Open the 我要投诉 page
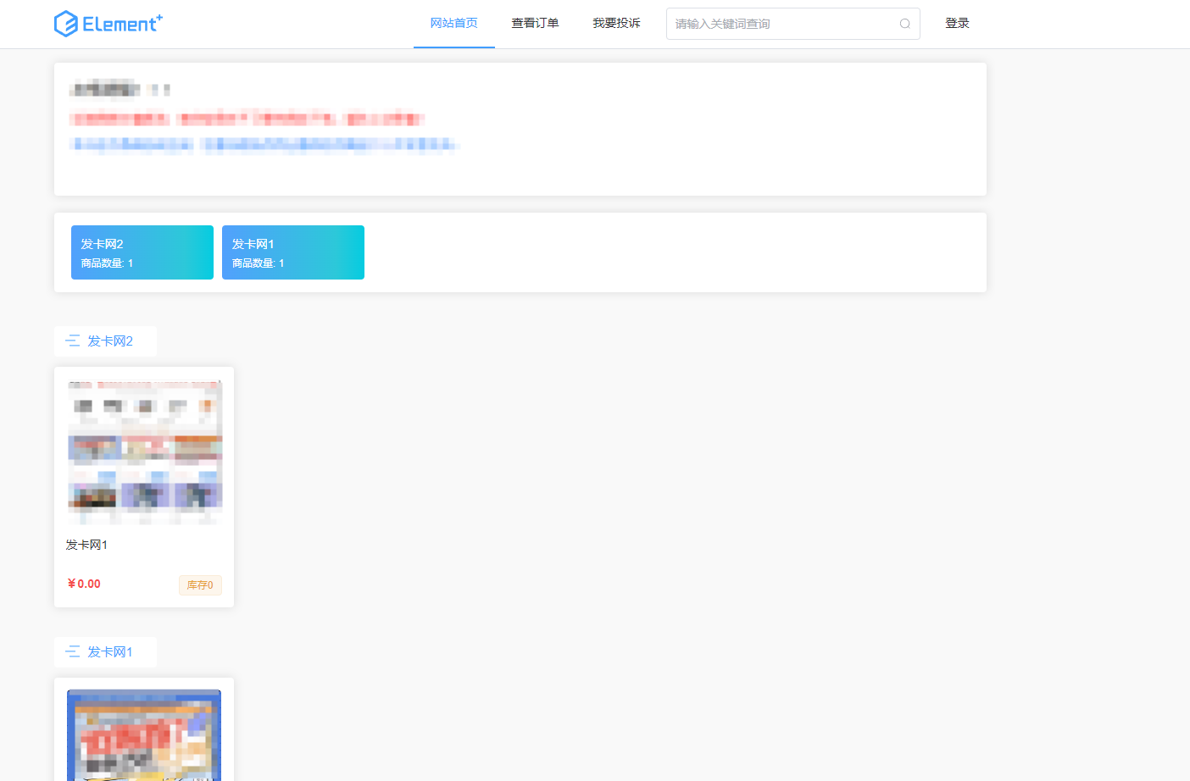The image size is (1190, 781). 616,23
